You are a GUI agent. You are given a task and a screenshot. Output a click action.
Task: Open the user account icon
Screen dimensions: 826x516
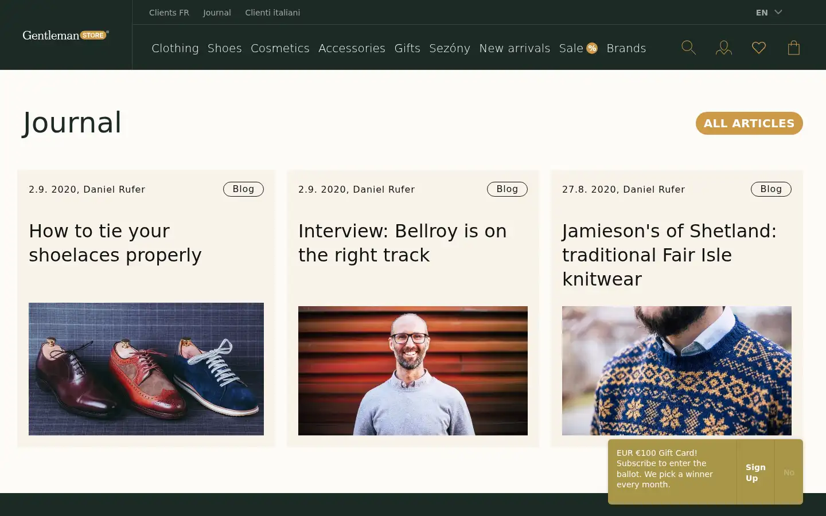click(724, 48)
